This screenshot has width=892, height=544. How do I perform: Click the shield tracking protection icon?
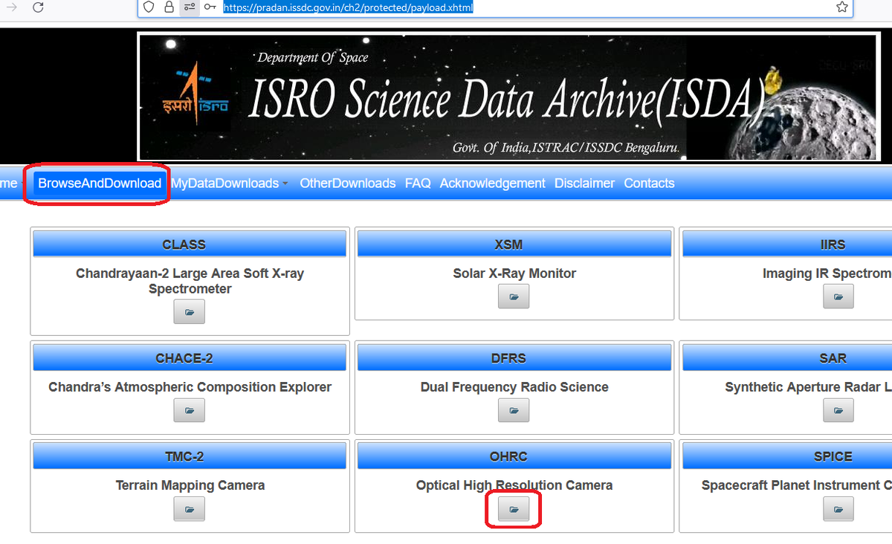[x=149, y=7]
